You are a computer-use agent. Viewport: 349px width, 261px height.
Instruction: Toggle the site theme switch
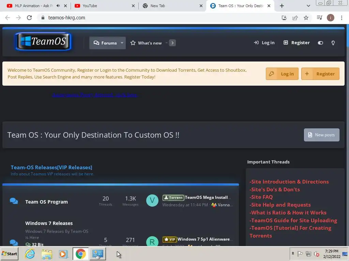(320, 43)
